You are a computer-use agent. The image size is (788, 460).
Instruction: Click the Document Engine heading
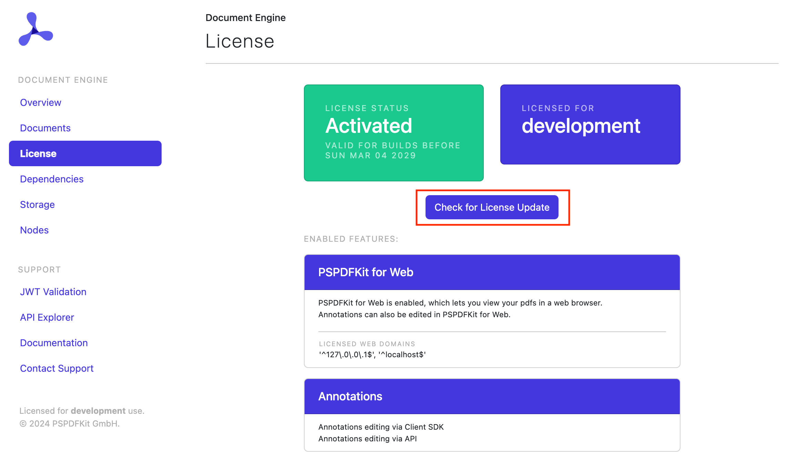tap(246, 17)
